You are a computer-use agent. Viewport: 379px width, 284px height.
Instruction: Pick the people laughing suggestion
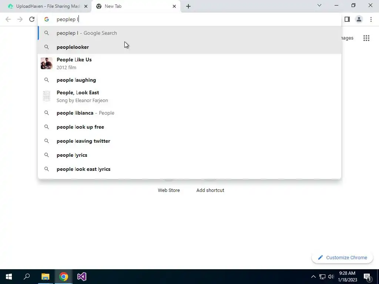click(x=189, y=80)
